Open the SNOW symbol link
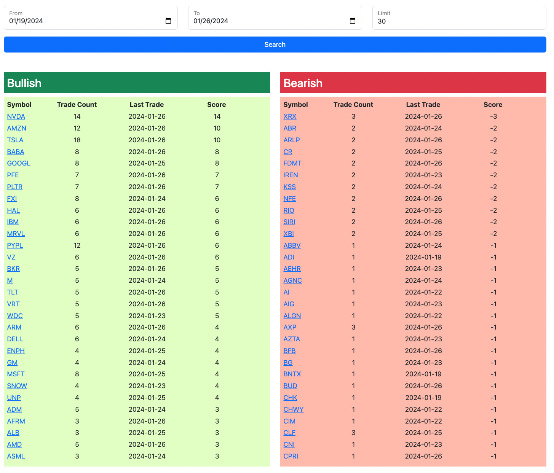The height and width of the screenshot is (473, 554). (x=17, y=386)
